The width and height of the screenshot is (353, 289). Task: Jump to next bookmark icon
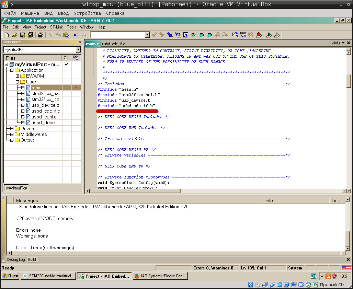(209, 35)
